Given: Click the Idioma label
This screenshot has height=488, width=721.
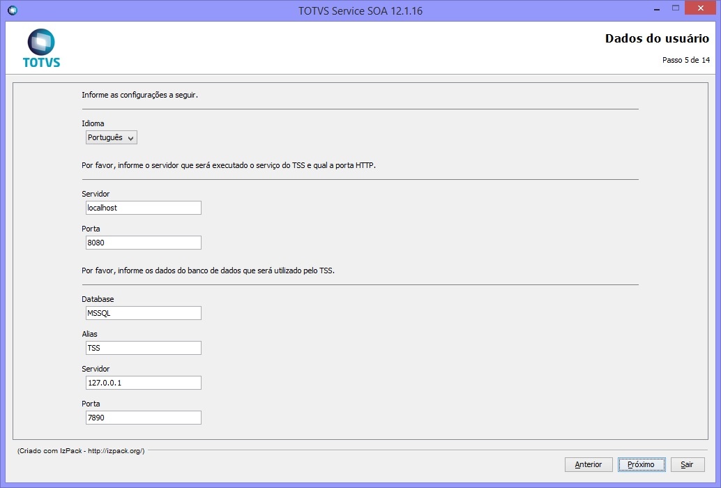Looking at the screenshot, I should 93,123.
